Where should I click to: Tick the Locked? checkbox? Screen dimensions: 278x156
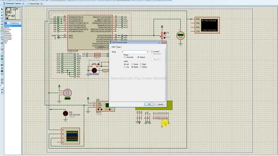point(152,52)
